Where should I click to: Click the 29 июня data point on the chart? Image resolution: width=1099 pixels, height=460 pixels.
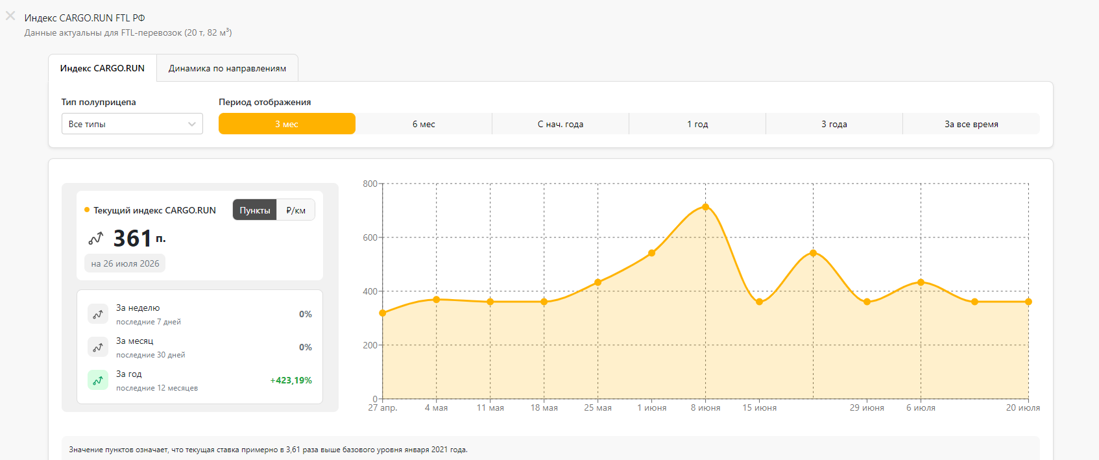[x=867, y=302]
